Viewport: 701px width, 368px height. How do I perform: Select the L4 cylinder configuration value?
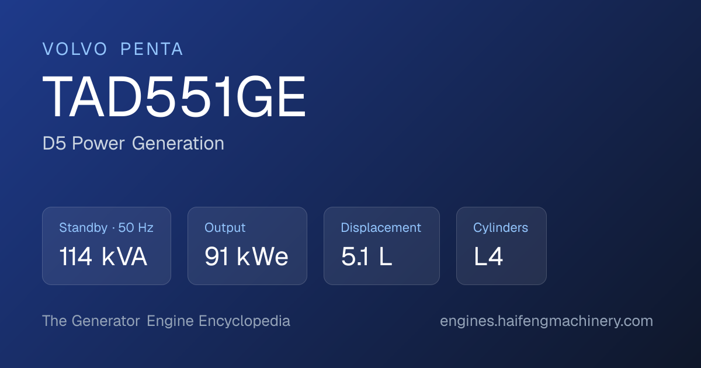[x=488, y=257]
